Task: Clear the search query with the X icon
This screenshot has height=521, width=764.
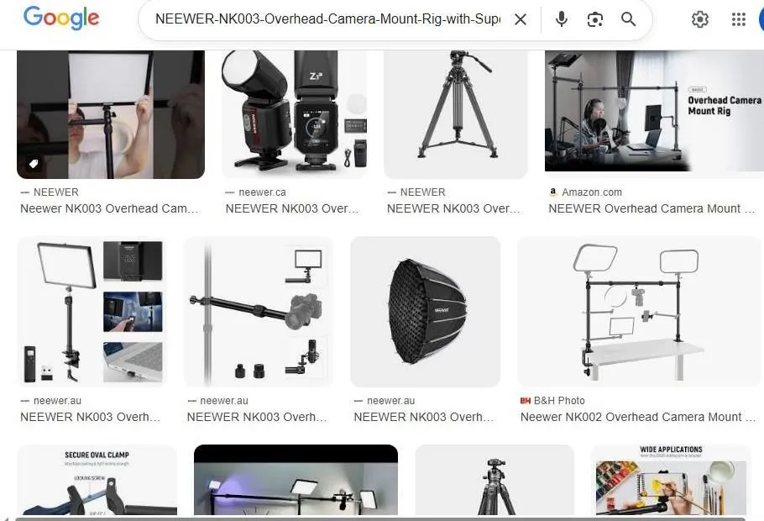Action: [520, 18]
